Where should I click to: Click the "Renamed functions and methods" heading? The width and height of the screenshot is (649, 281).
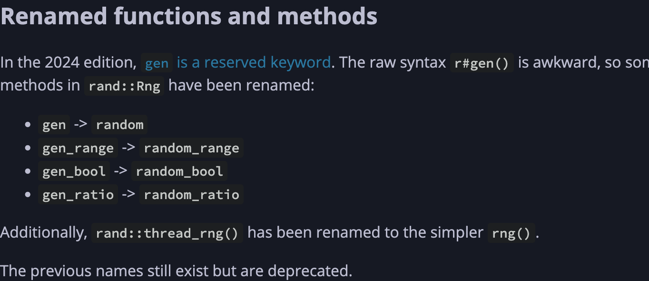[189, 16]
